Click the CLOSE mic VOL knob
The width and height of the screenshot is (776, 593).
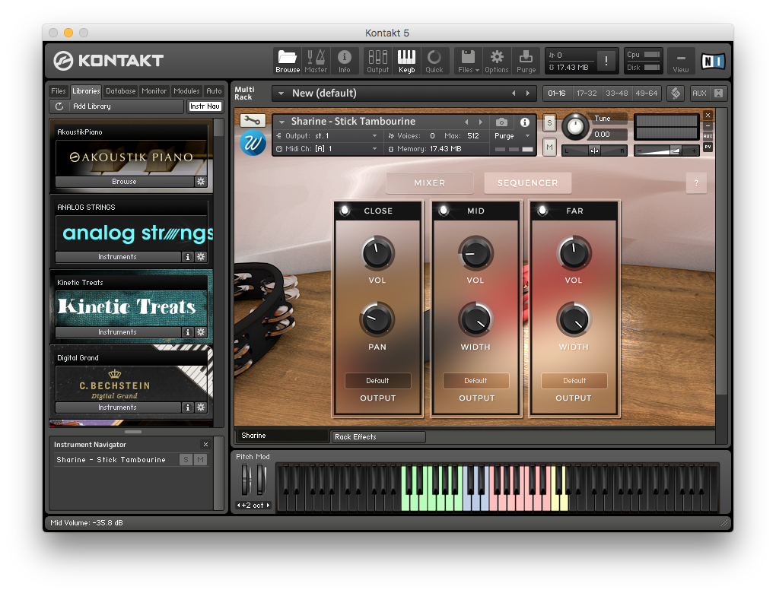[377, 254]
